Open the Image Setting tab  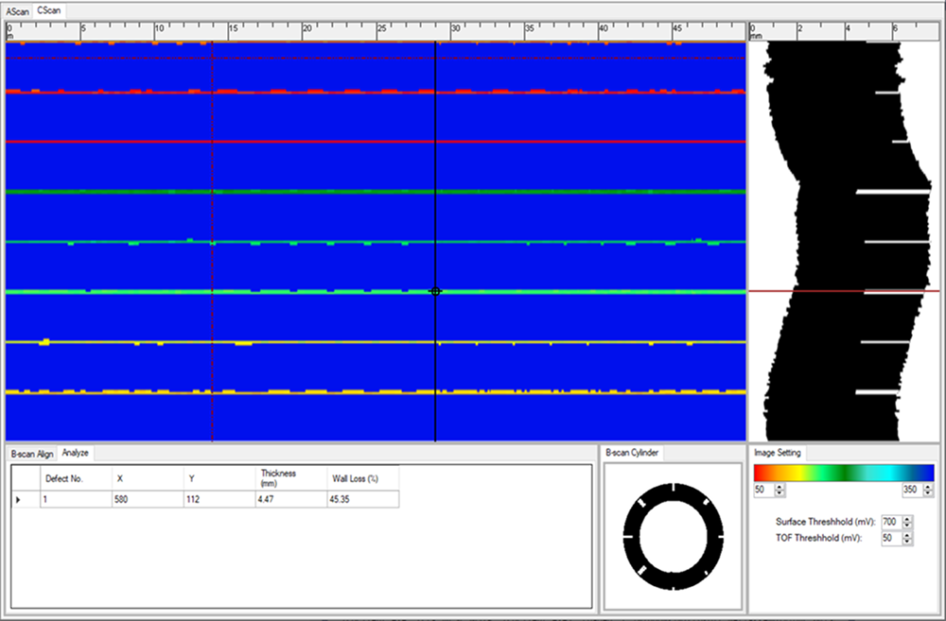[779, 453]
